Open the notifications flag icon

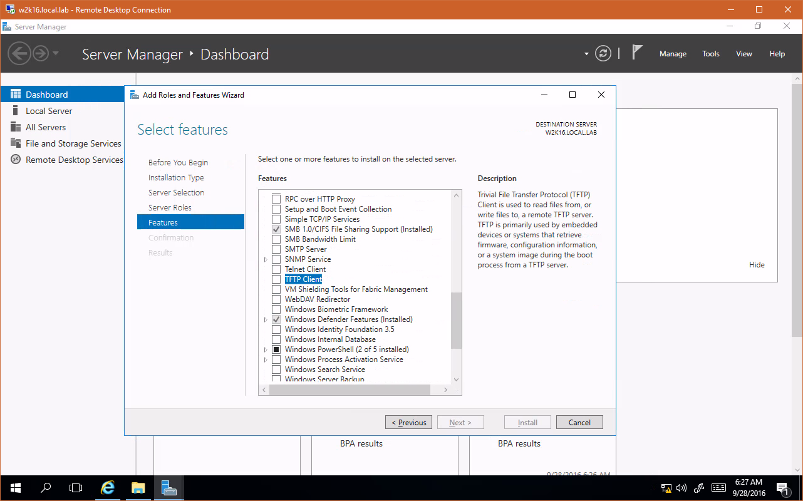(637, 53)
